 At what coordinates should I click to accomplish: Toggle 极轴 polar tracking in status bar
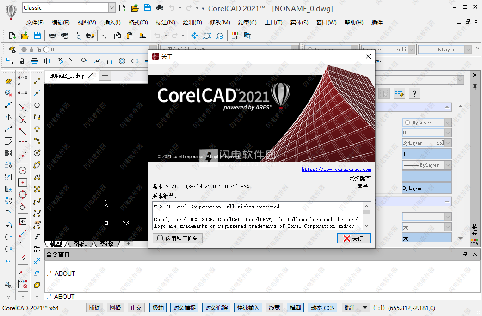click(158, 307)
